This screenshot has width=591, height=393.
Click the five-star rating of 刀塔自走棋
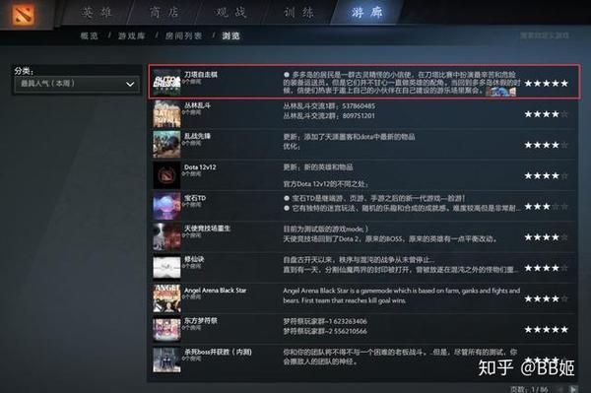546,84
